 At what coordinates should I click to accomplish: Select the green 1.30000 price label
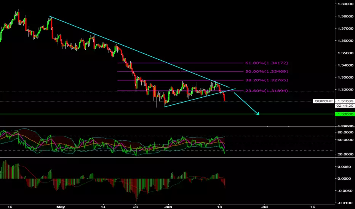click(345, 114)
